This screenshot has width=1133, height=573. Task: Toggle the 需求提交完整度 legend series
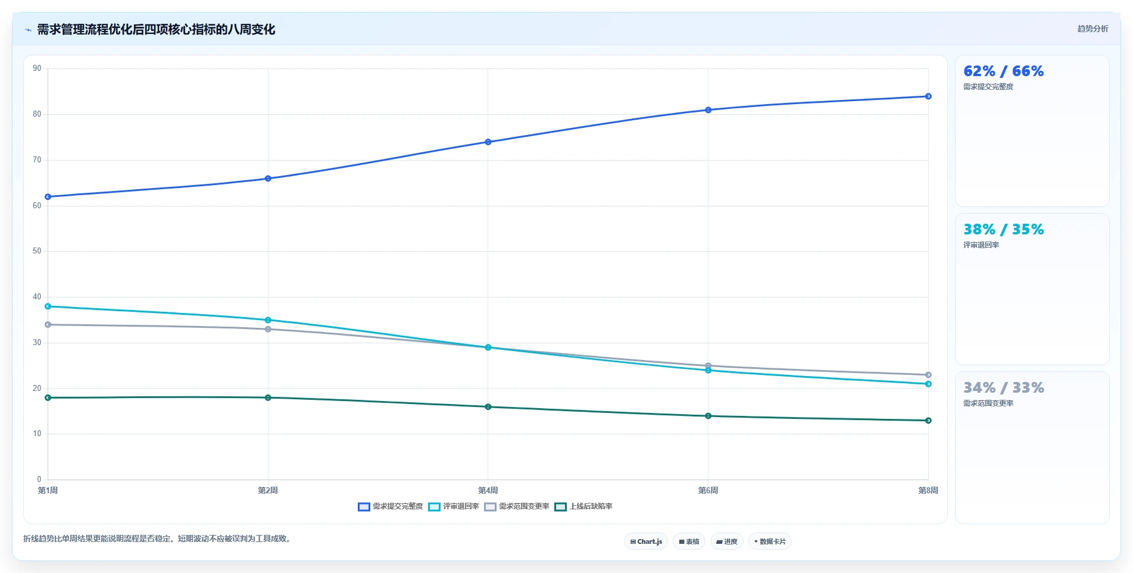tap(391, 506)
